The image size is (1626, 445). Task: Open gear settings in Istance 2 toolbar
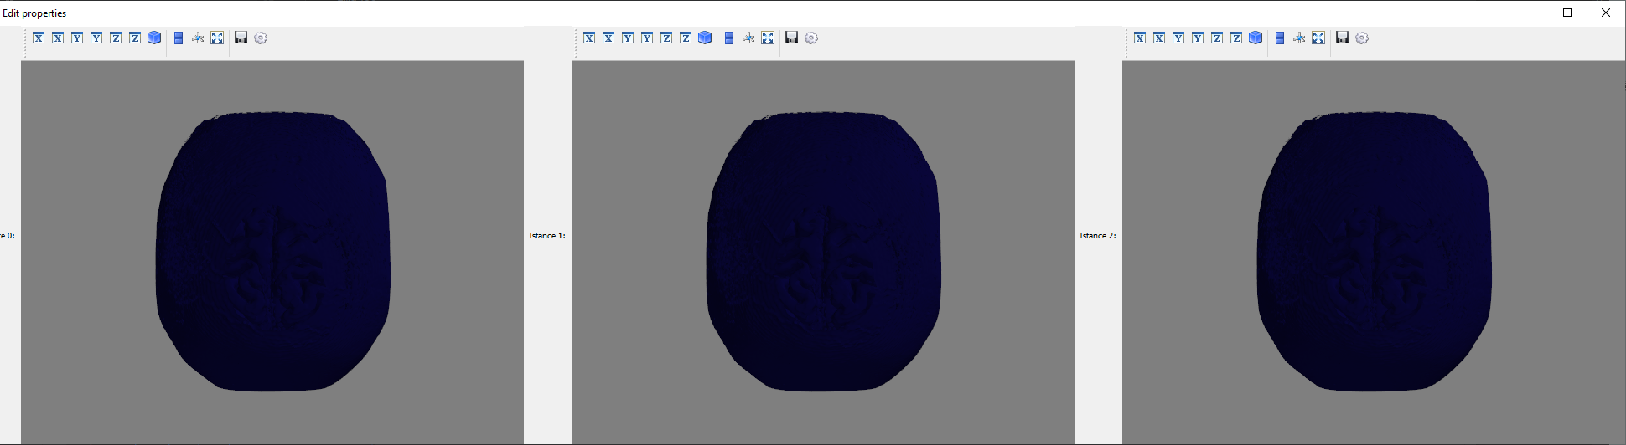coord(1362,38)
